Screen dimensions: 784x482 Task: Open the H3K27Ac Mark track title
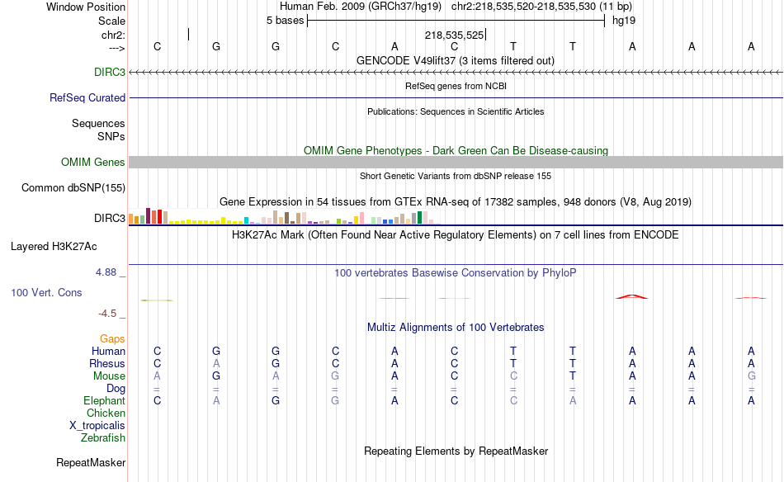click(456, 235)
